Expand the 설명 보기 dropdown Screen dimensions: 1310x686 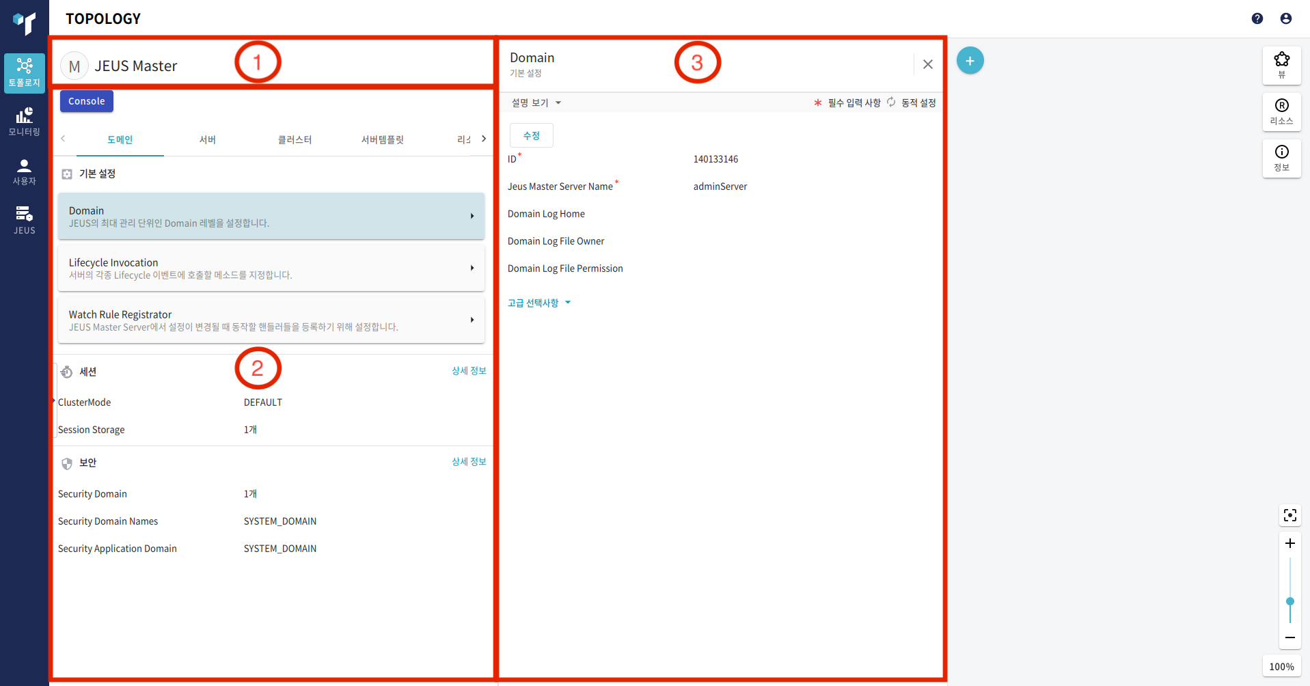(x=536, y=102)
